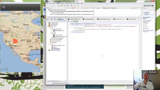This screenshot has width=160, height=90.
Task: Switch to the Expressions tab
Action: (113, 8)
